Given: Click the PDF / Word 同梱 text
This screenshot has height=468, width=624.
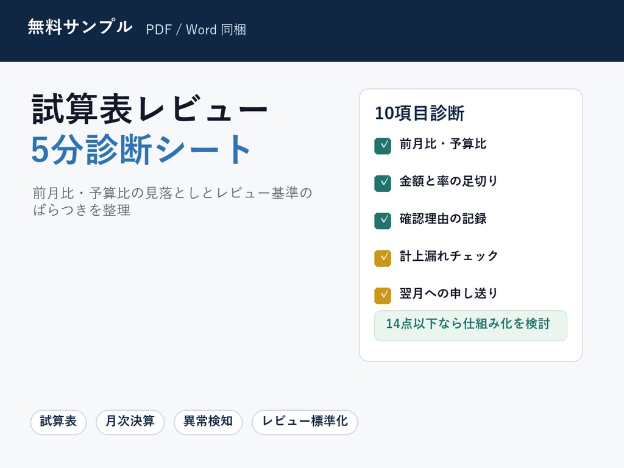Looking at the screenshot, I should pos(196,30).
